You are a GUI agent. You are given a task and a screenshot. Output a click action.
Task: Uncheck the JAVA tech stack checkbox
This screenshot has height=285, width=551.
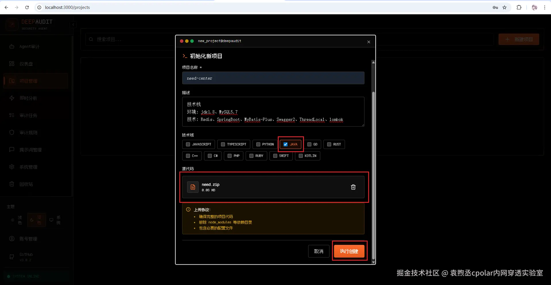tap(285, 144)
